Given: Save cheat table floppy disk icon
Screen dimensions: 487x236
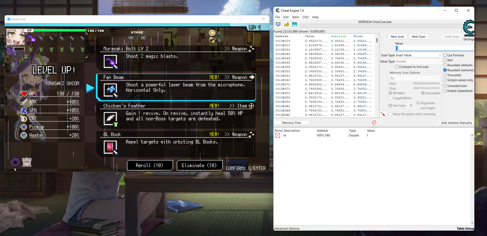Looking at the screenshot, I should tap(295, 24).
